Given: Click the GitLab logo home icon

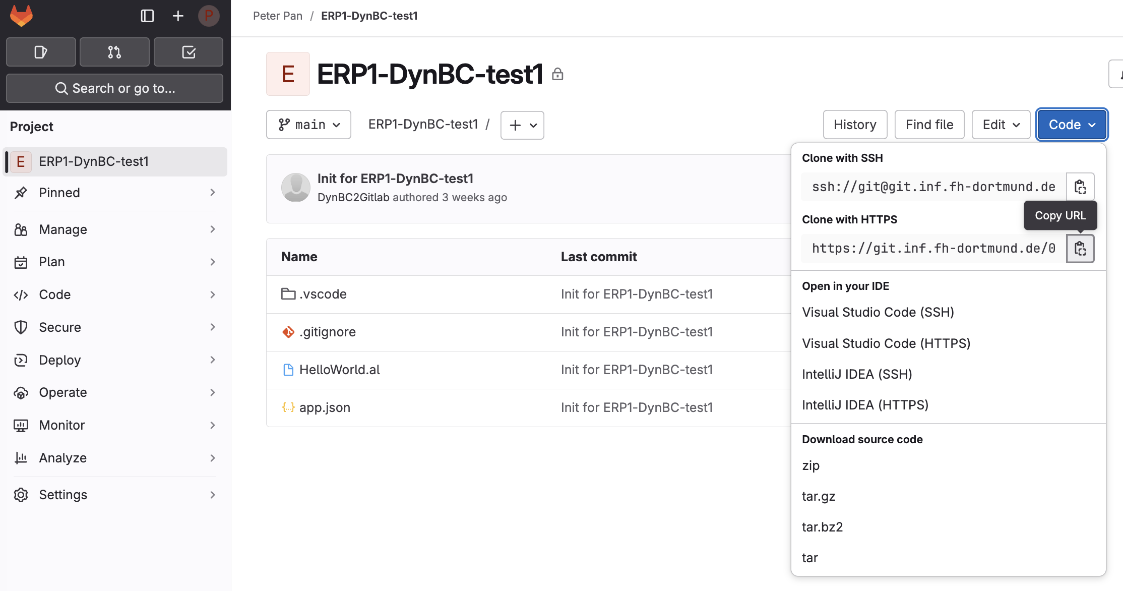Looking at the screenshot, I should [x=21, y=16].
